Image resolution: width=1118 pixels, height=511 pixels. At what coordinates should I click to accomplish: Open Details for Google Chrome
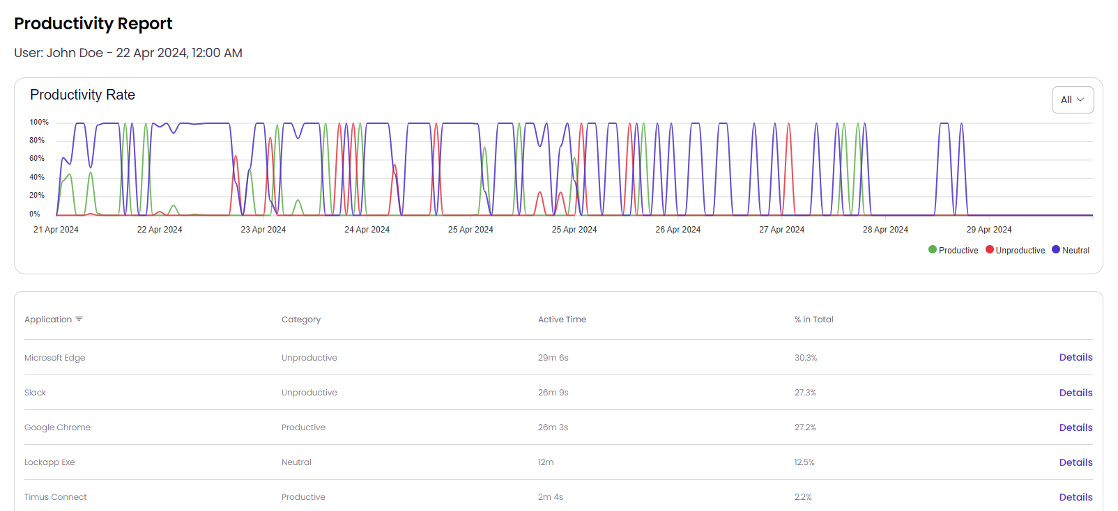point(1075,427)
